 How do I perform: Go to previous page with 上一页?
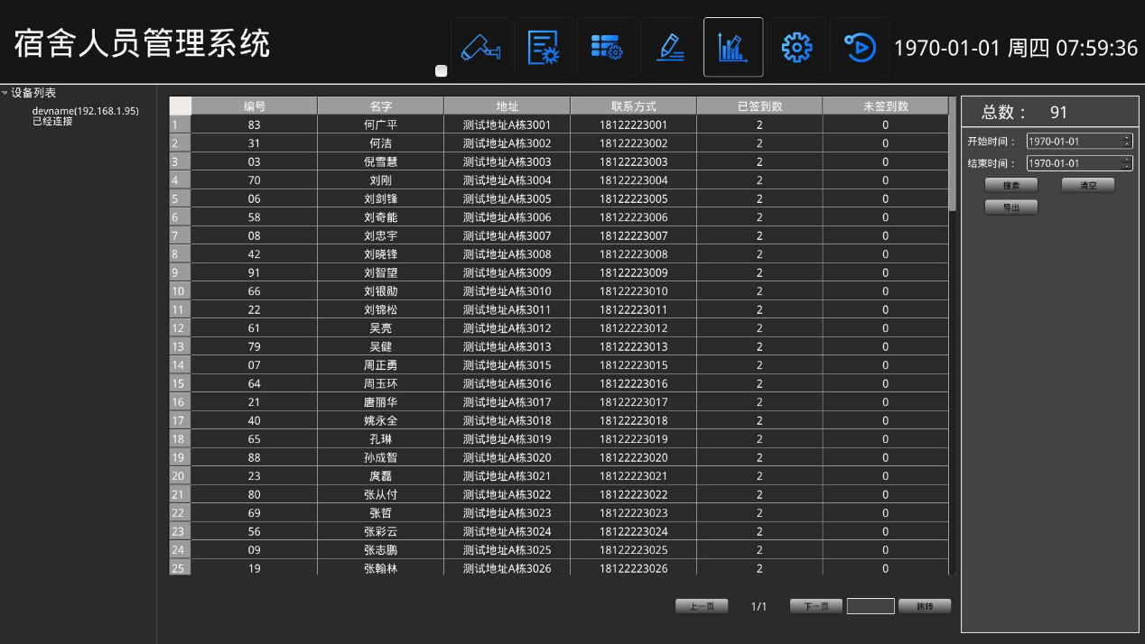tap(701, 607)
